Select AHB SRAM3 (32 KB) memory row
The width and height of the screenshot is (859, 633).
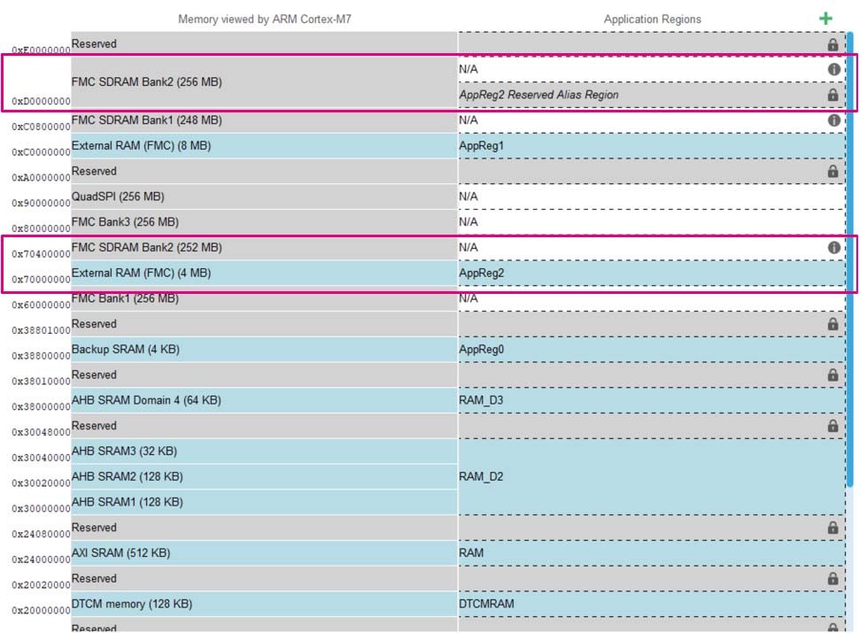click(264, 452)
